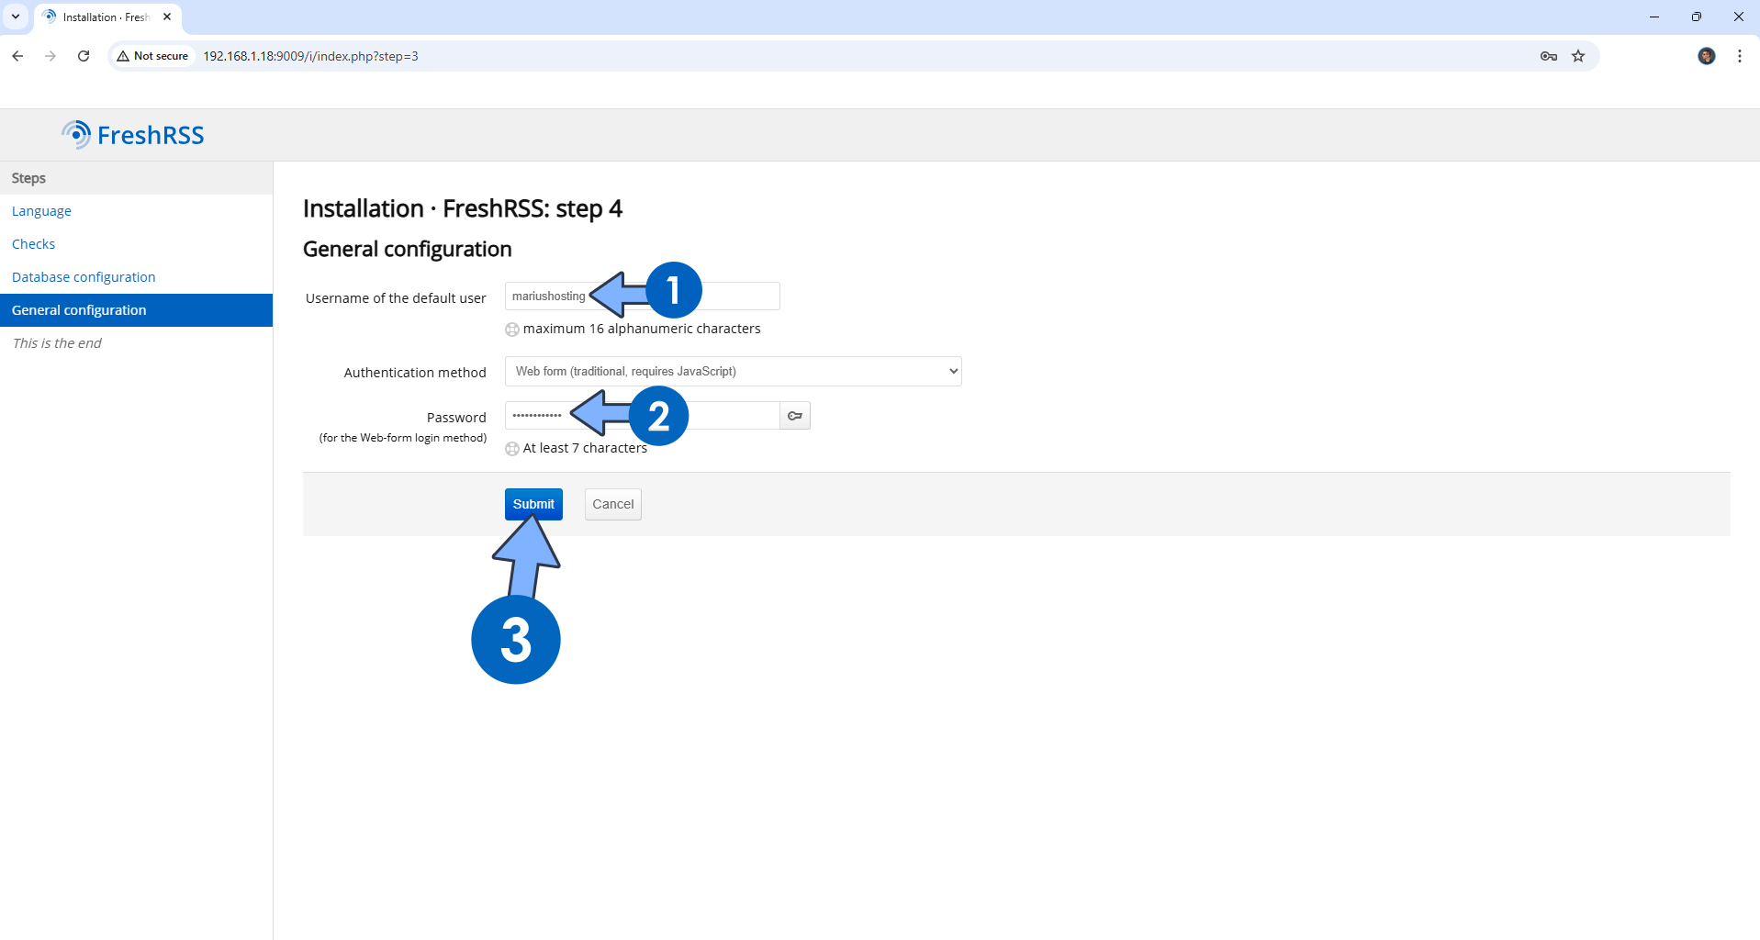The height and width of the screenshot is (940, 1760).
Task: Click the help icon beside maximum 16 characters
Action: coord(512,330)
